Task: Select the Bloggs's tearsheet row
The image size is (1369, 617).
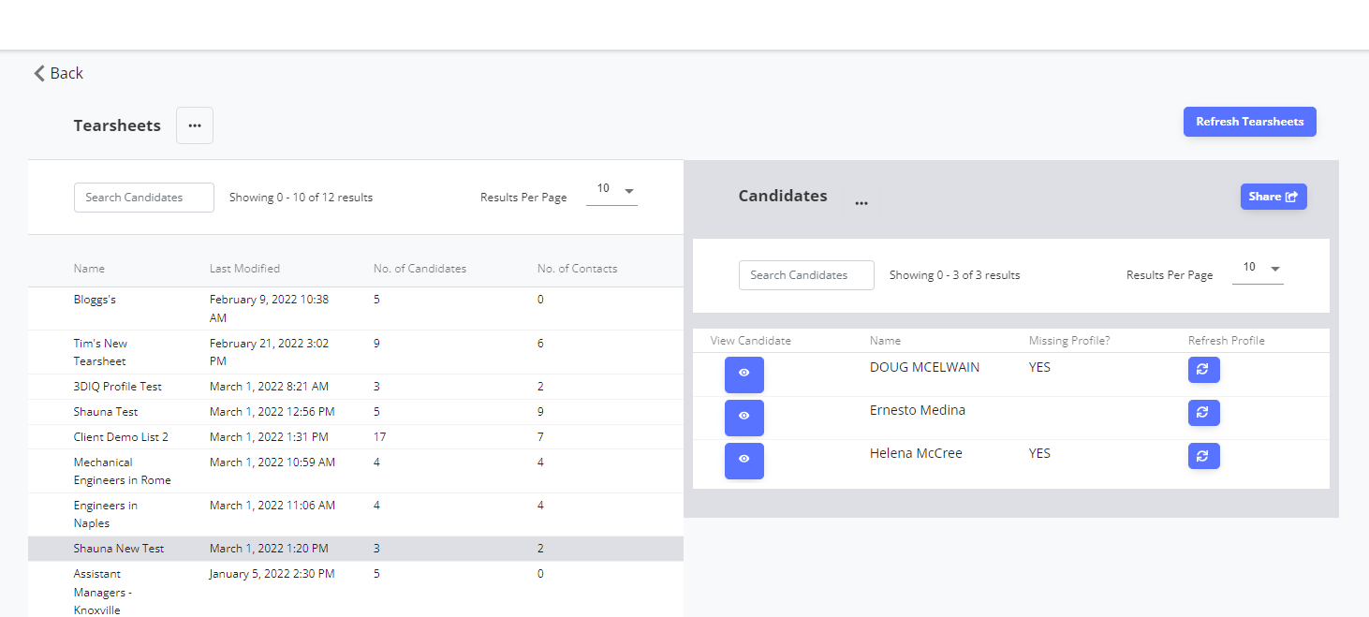Action: pos(356,309)
